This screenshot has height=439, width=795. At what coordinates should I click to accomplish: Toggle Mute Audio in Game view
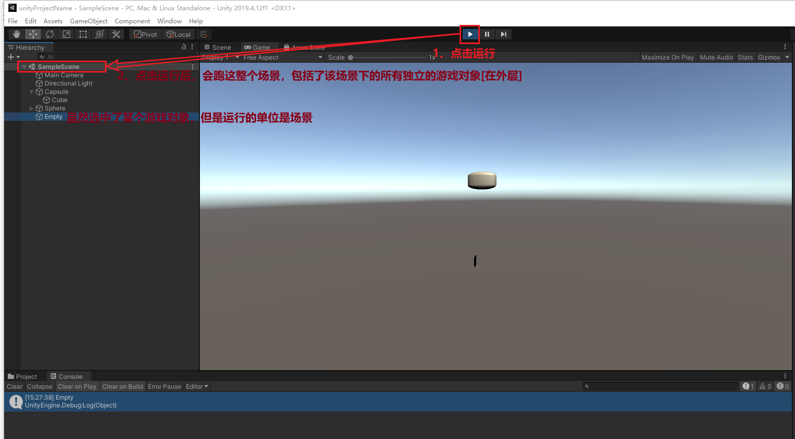pos(716,58)
